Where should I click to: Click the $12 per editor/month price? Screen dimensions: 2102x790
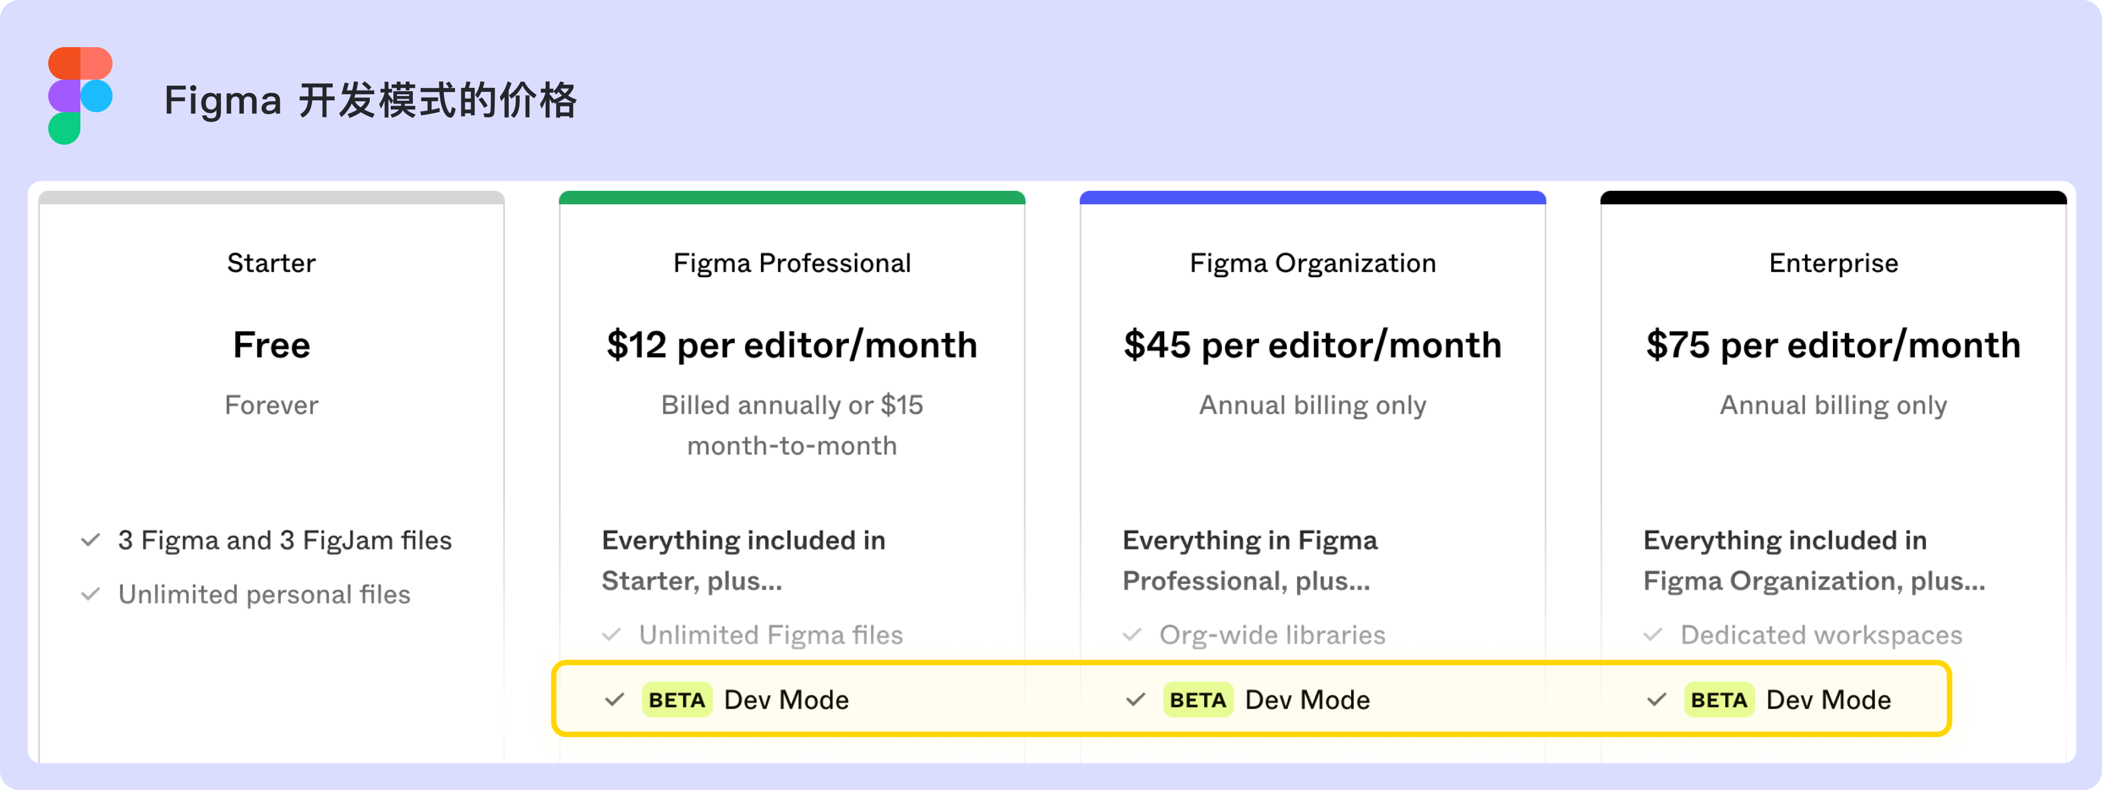(x=792, y=345)
